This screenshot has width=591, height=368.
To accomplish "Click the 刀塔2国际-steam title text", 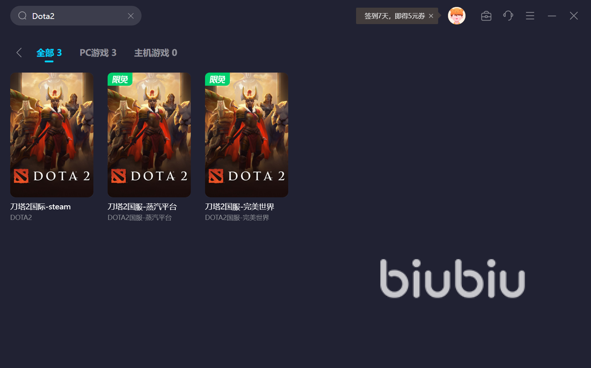I will pos(40,207).
